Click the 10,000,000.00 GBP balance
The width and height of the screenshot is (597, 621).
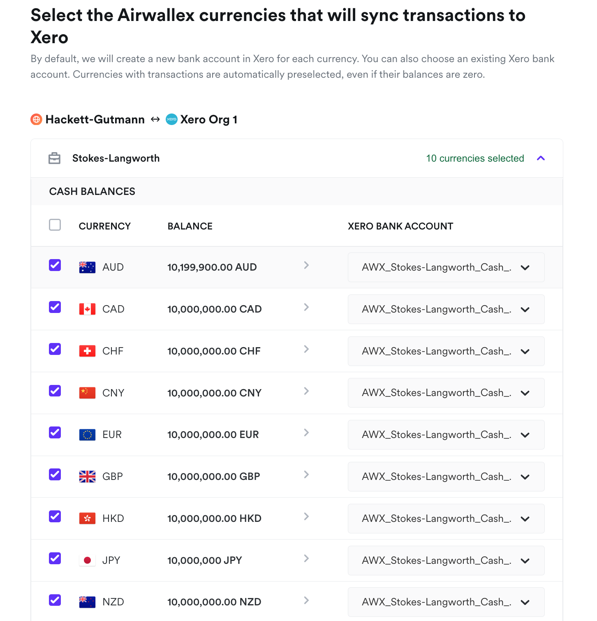(x=214, y=477)
